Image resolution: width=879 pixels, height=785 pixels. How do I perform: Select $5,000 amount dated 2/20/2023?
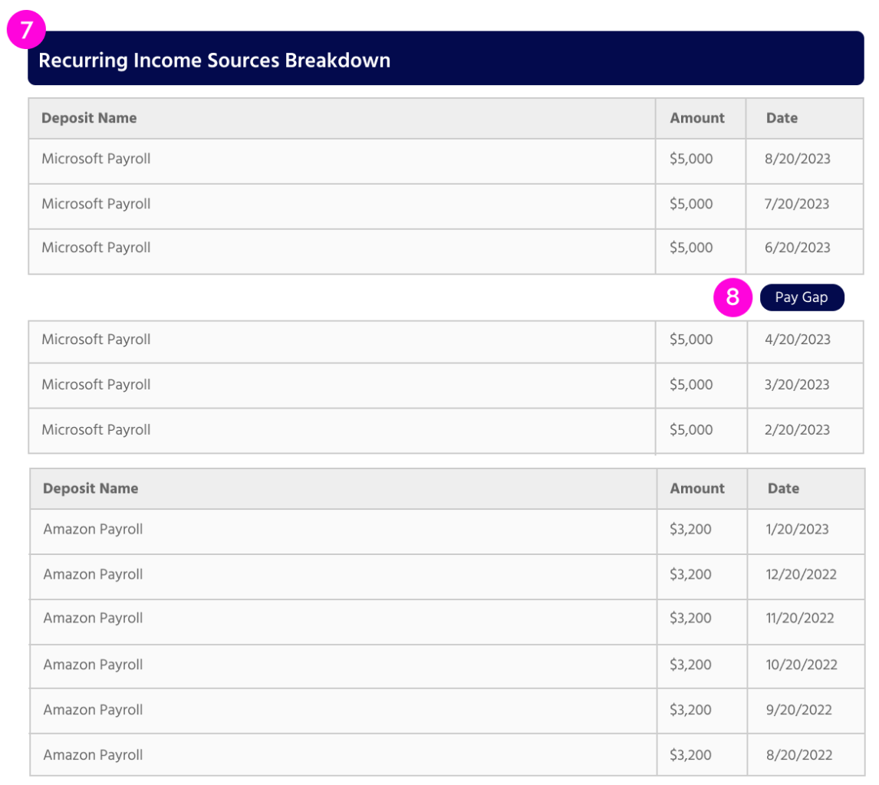691,430
